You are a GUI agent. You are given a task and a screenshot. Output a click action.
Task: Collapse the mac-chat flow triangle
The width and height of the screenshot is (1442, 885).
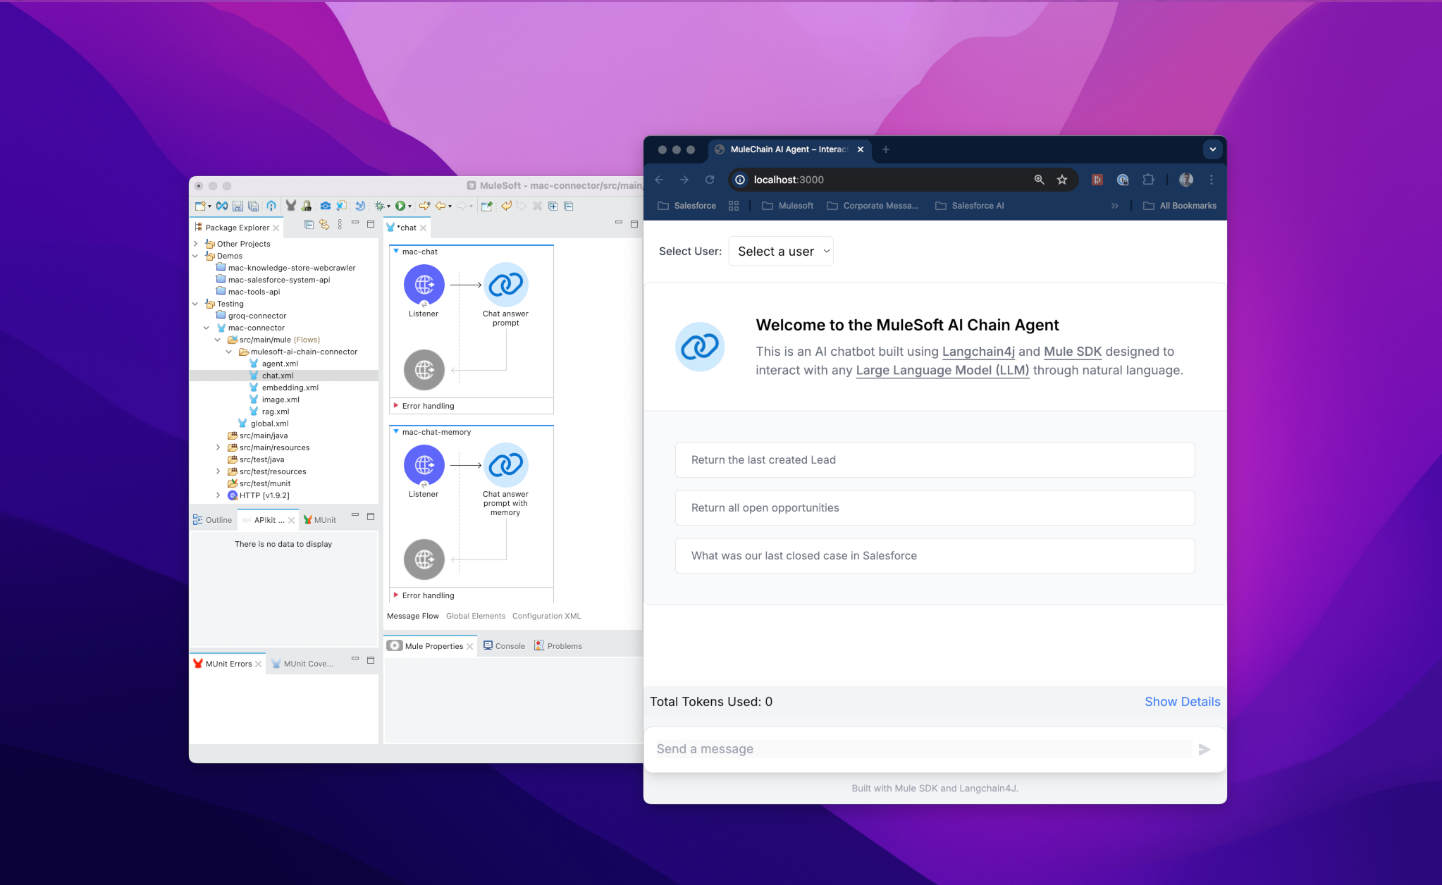pos(396,252)
